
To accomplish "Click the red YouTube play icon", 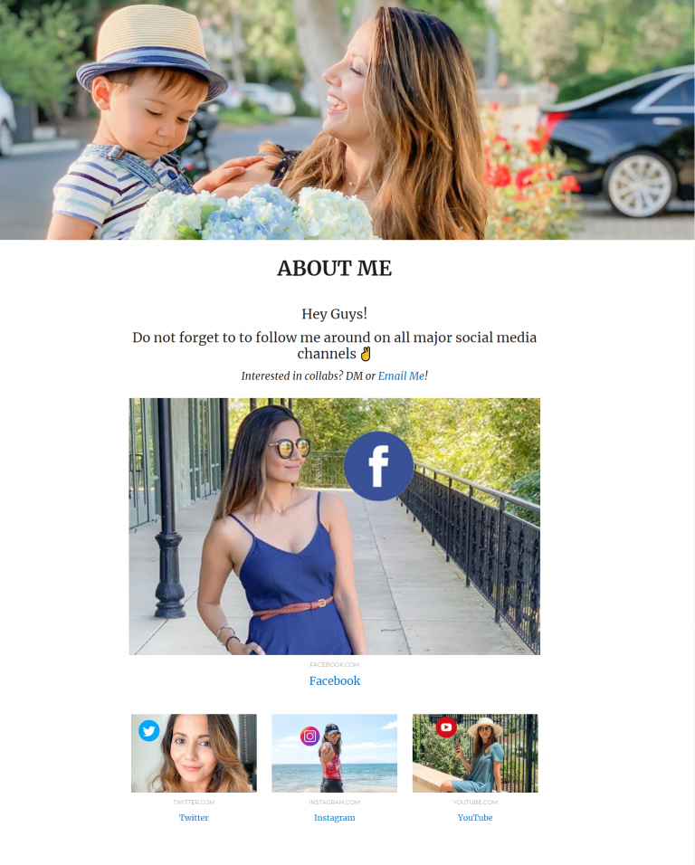I will coord(446,727).
